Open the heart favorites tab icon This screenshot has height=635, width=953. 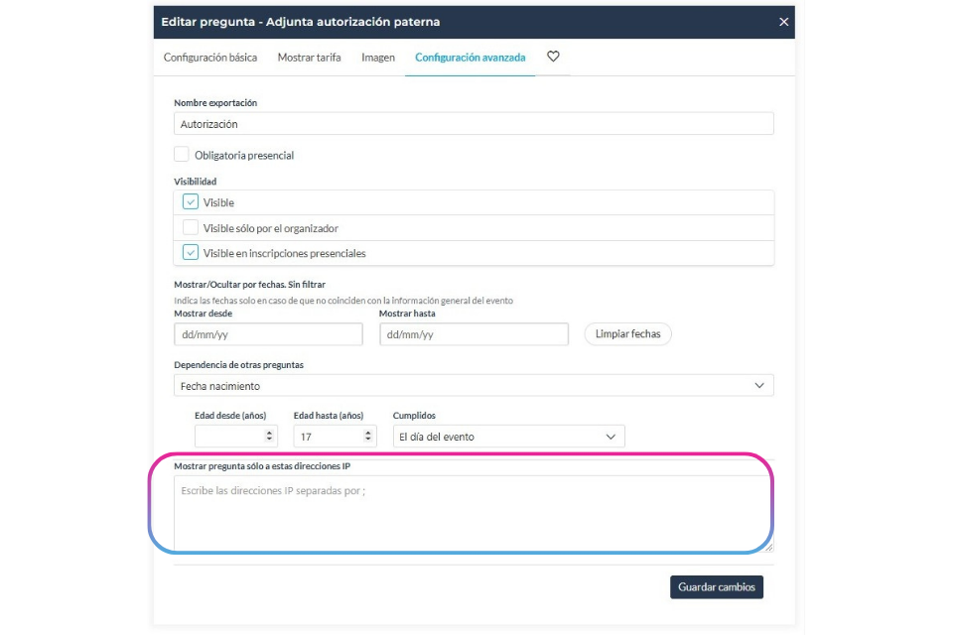pos(553,57)
